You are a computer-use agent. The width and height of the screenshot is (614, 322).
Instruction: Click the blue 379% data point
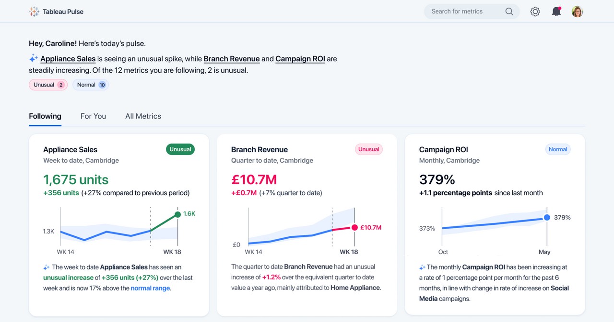547,218
